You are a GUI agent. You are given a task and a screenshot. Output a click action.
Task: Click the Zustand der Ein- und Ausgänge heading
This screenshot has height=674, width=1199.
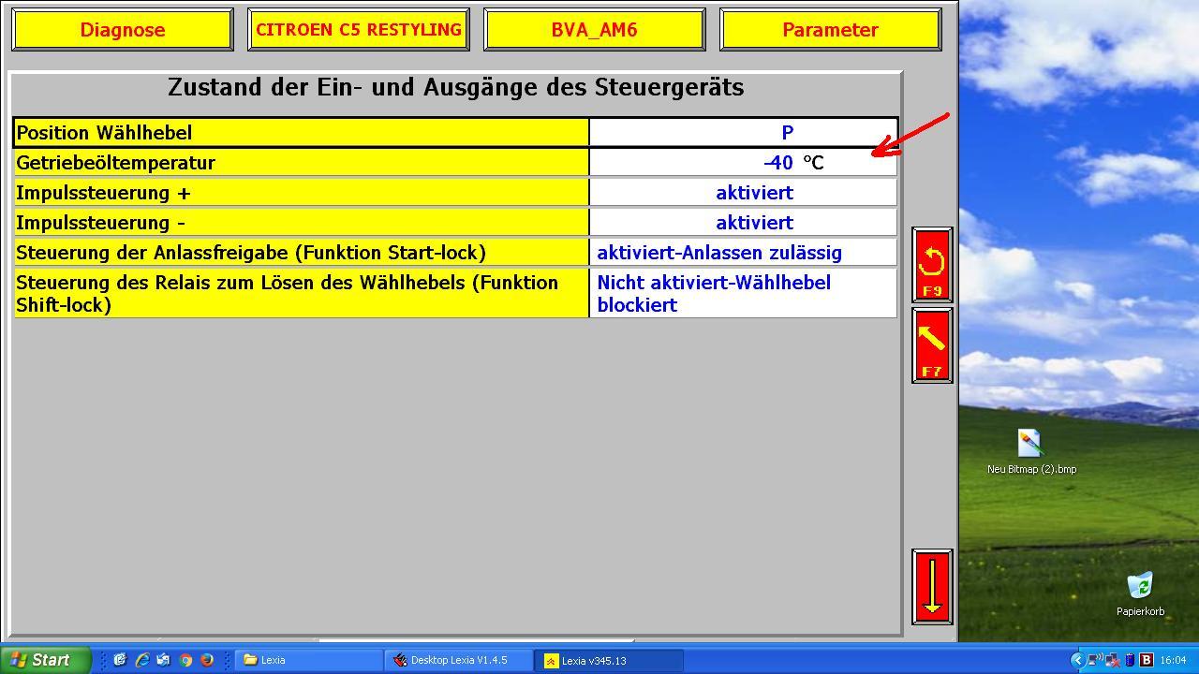tap(456, 87)
